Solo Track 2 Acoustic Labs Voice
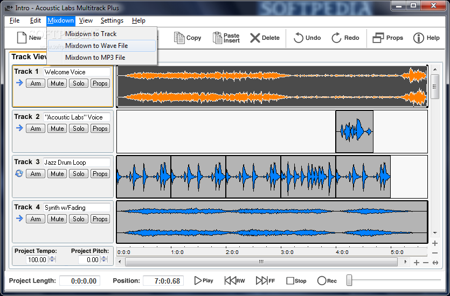Screen dimensions: 450x296 79,129
